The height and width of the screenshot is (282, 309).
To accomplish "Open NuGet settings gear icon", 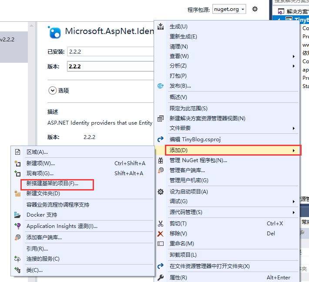I will pyautogui.click(x=255, y=9).
